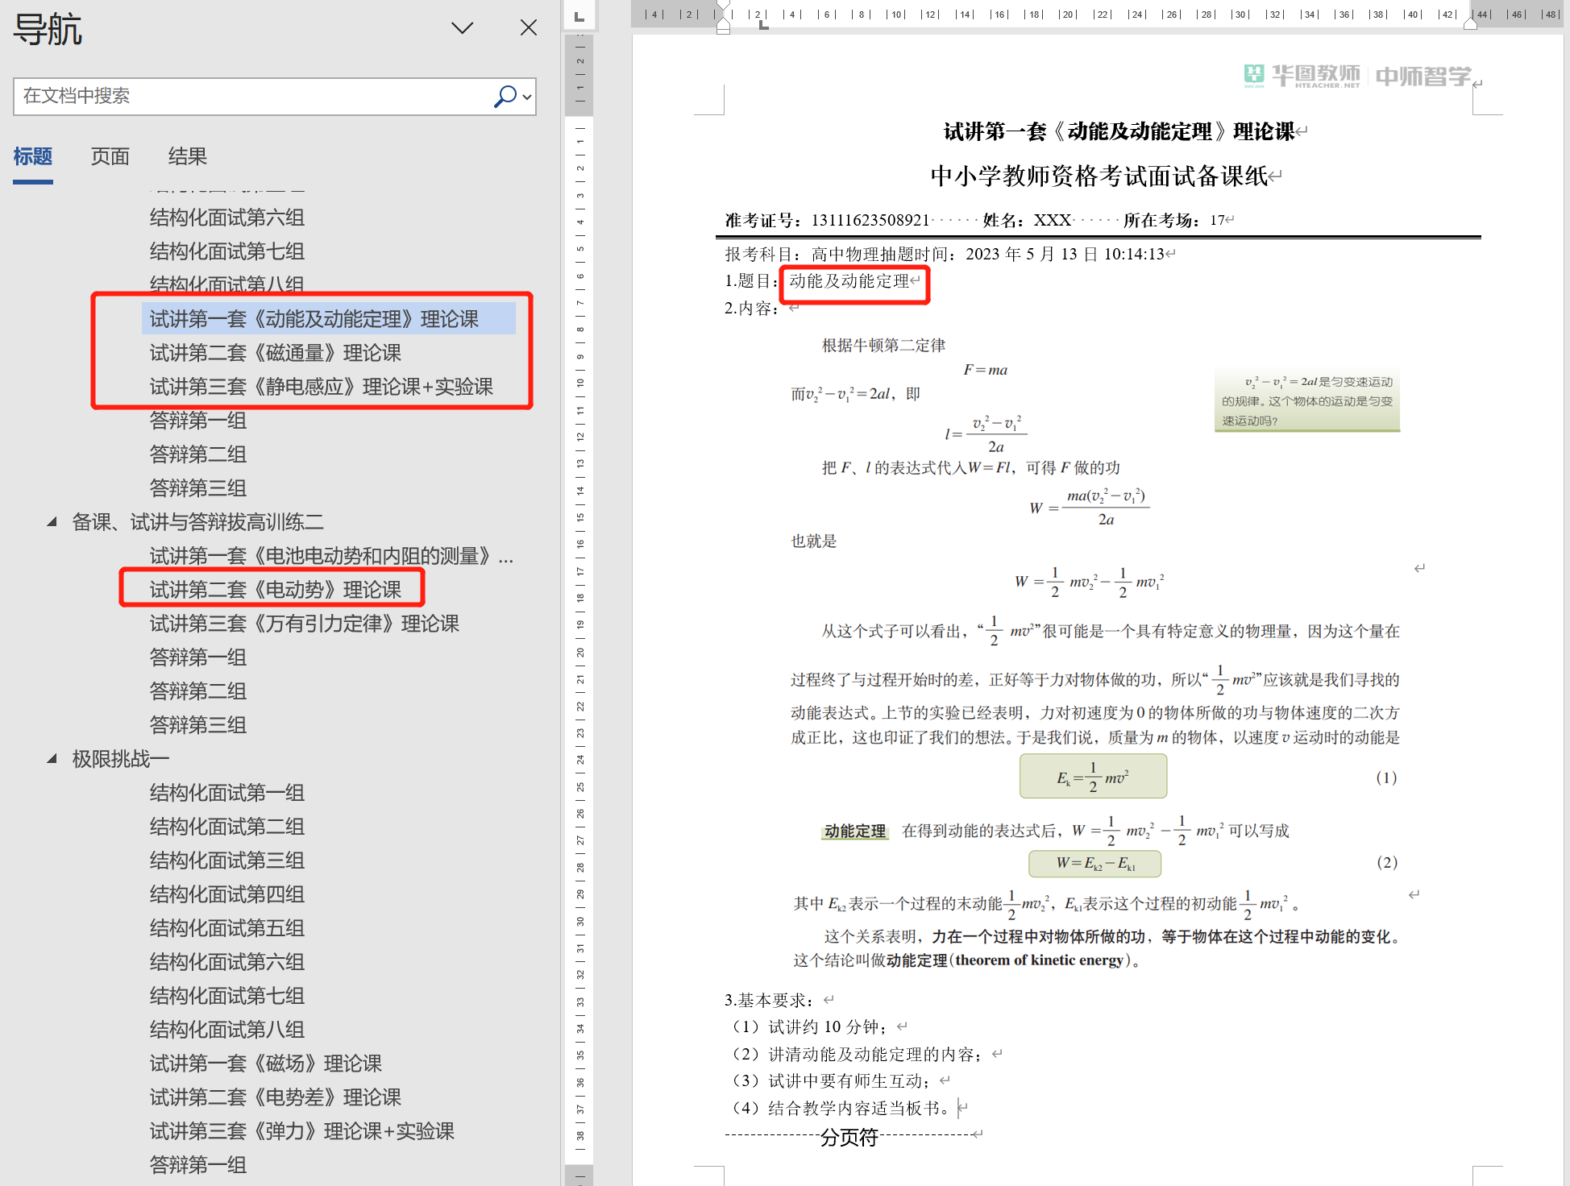Image resolution: width=1570 pixels, height=1186 pixels.
Task: Select the 标题 tab
Action: 33,156
